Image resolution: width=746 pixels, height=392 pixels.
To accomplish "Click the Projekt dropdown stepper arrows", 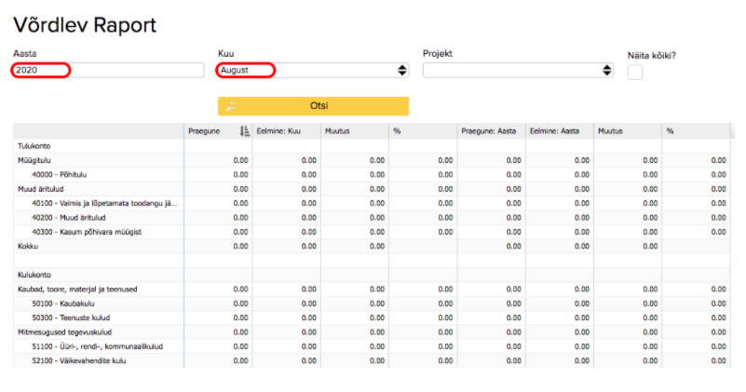I will 606,70.
